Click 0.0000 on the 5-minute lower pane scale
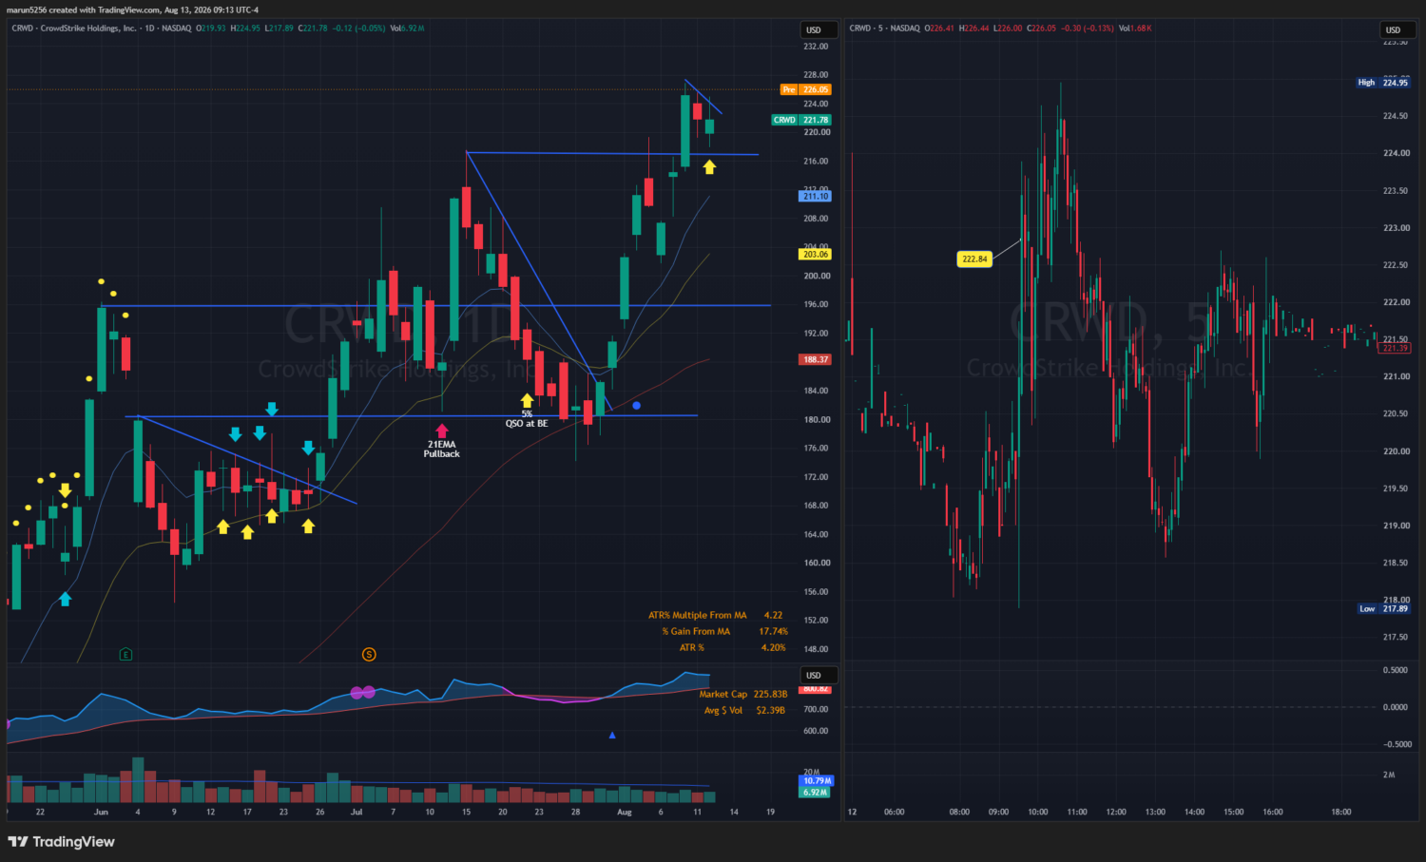 click(1396, 707)
